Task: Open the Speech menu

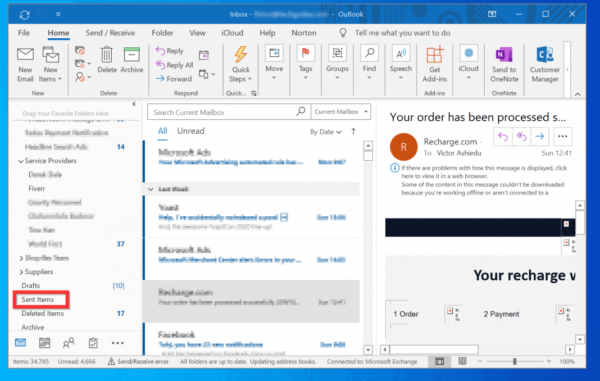Action: (401, 63)
